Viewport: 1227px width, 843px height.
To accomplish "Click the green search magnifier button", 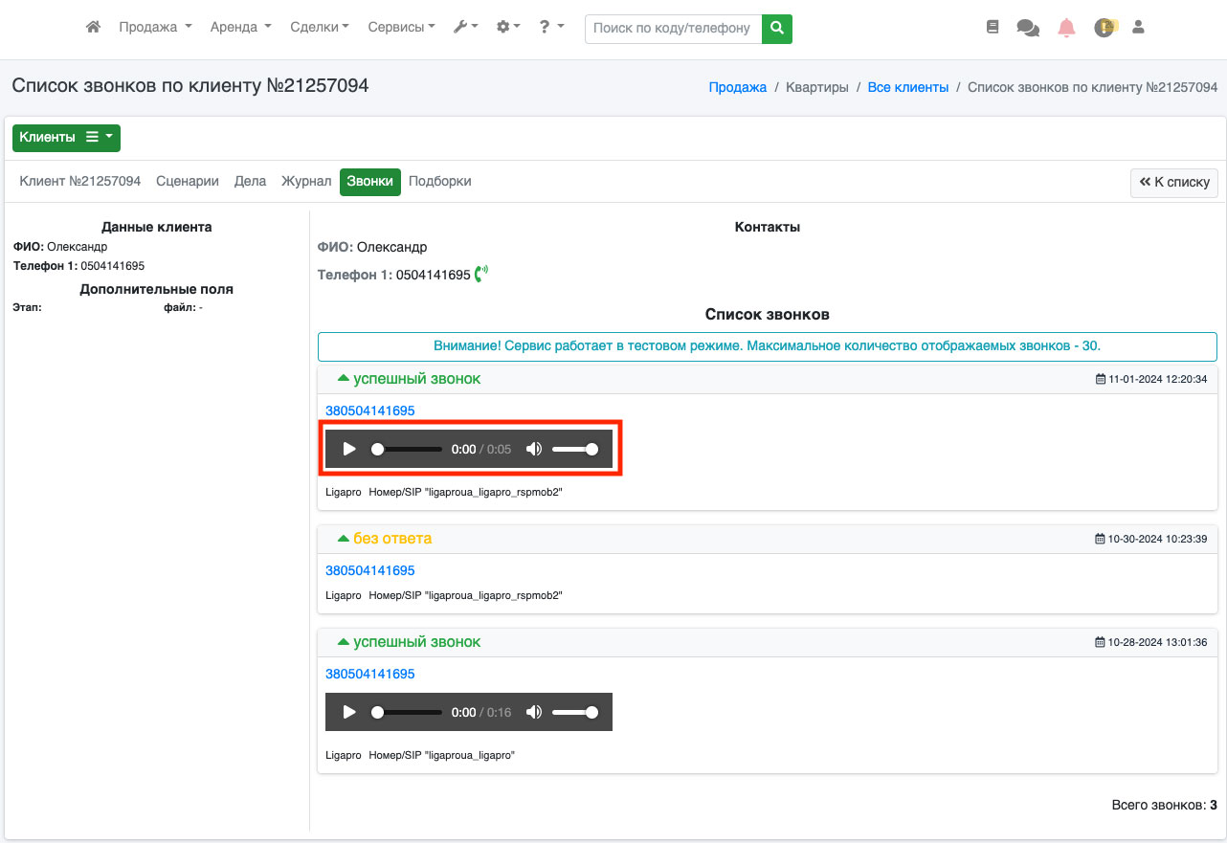I will [x=777, y=29].
